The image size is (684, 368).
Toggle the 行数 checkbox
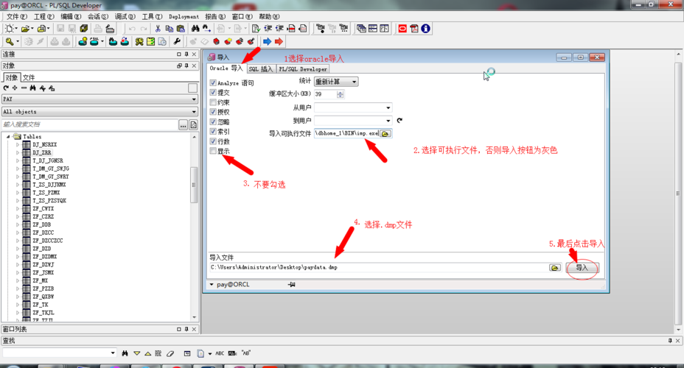(x=213, y=141)
